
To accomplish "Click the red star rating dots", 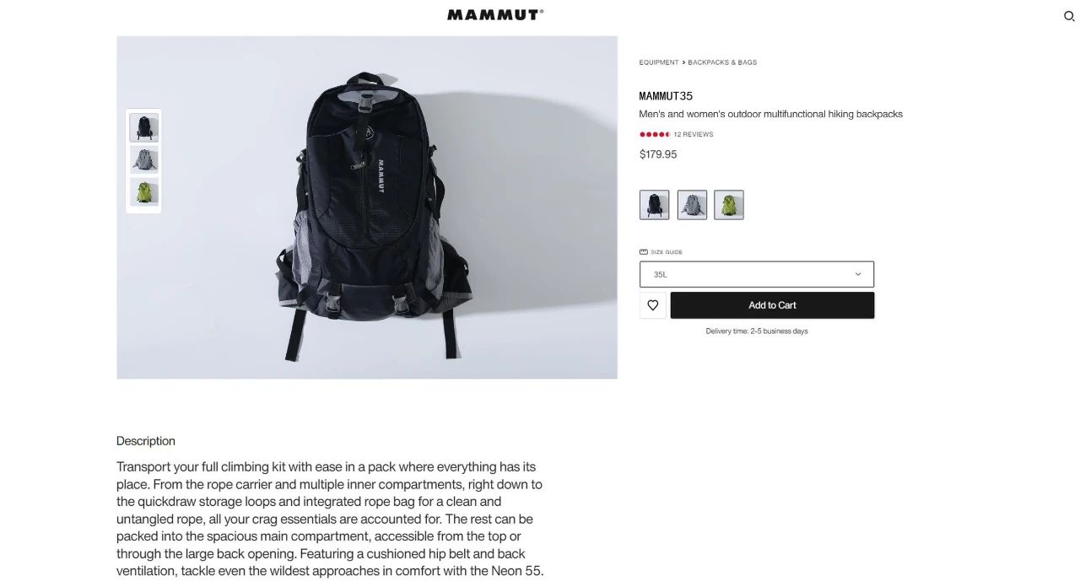I will coord(655,134).
